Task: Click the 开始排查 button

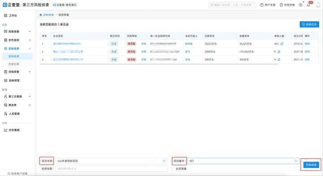Action: [311, 165]
